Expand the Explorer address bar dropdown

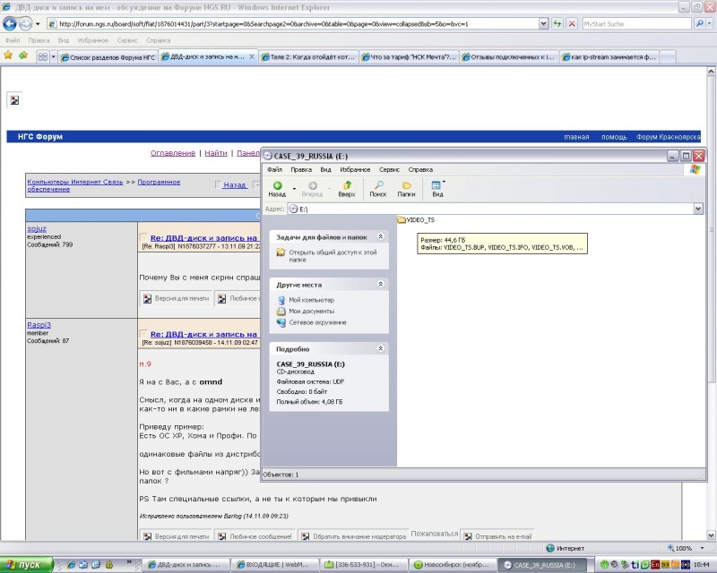(x=698, y=209)
